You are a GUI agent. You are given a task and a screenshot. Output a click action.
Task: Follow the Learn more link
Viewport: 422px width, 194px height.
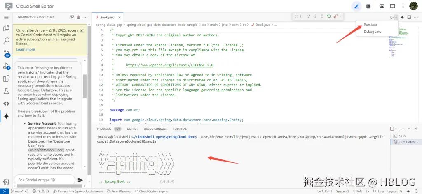(26, 49)
